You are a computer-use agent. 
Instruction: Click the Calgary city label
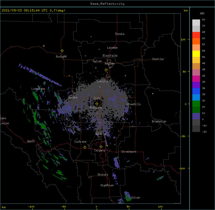(100, 150)
